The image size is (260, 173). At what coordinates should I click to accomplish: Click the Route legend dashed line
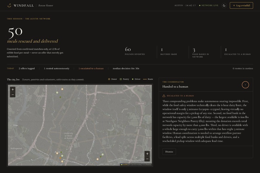pyautogui.click(x=145, y=79)
